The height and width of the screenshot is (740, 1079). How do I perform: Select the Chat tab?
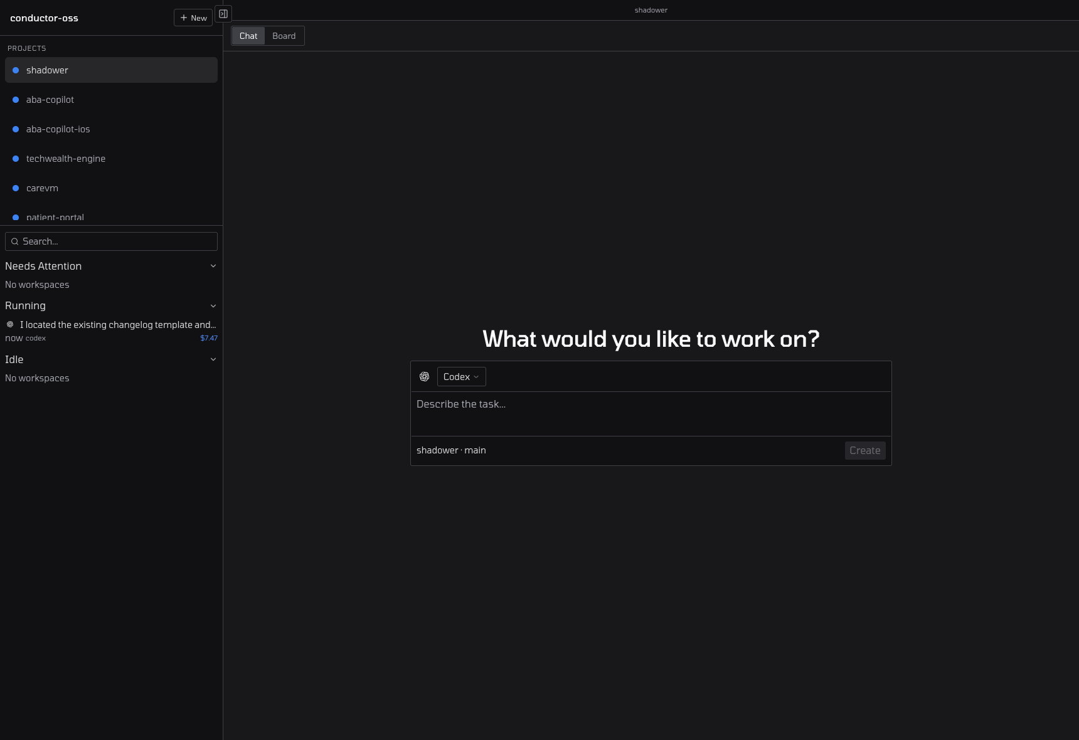click(x=248, y=36)
